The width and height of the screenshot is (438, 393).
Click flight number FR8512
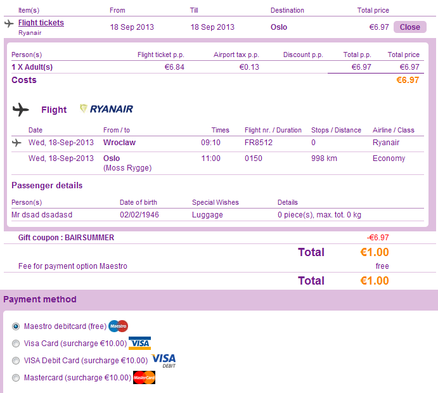(x=259, y=143)
